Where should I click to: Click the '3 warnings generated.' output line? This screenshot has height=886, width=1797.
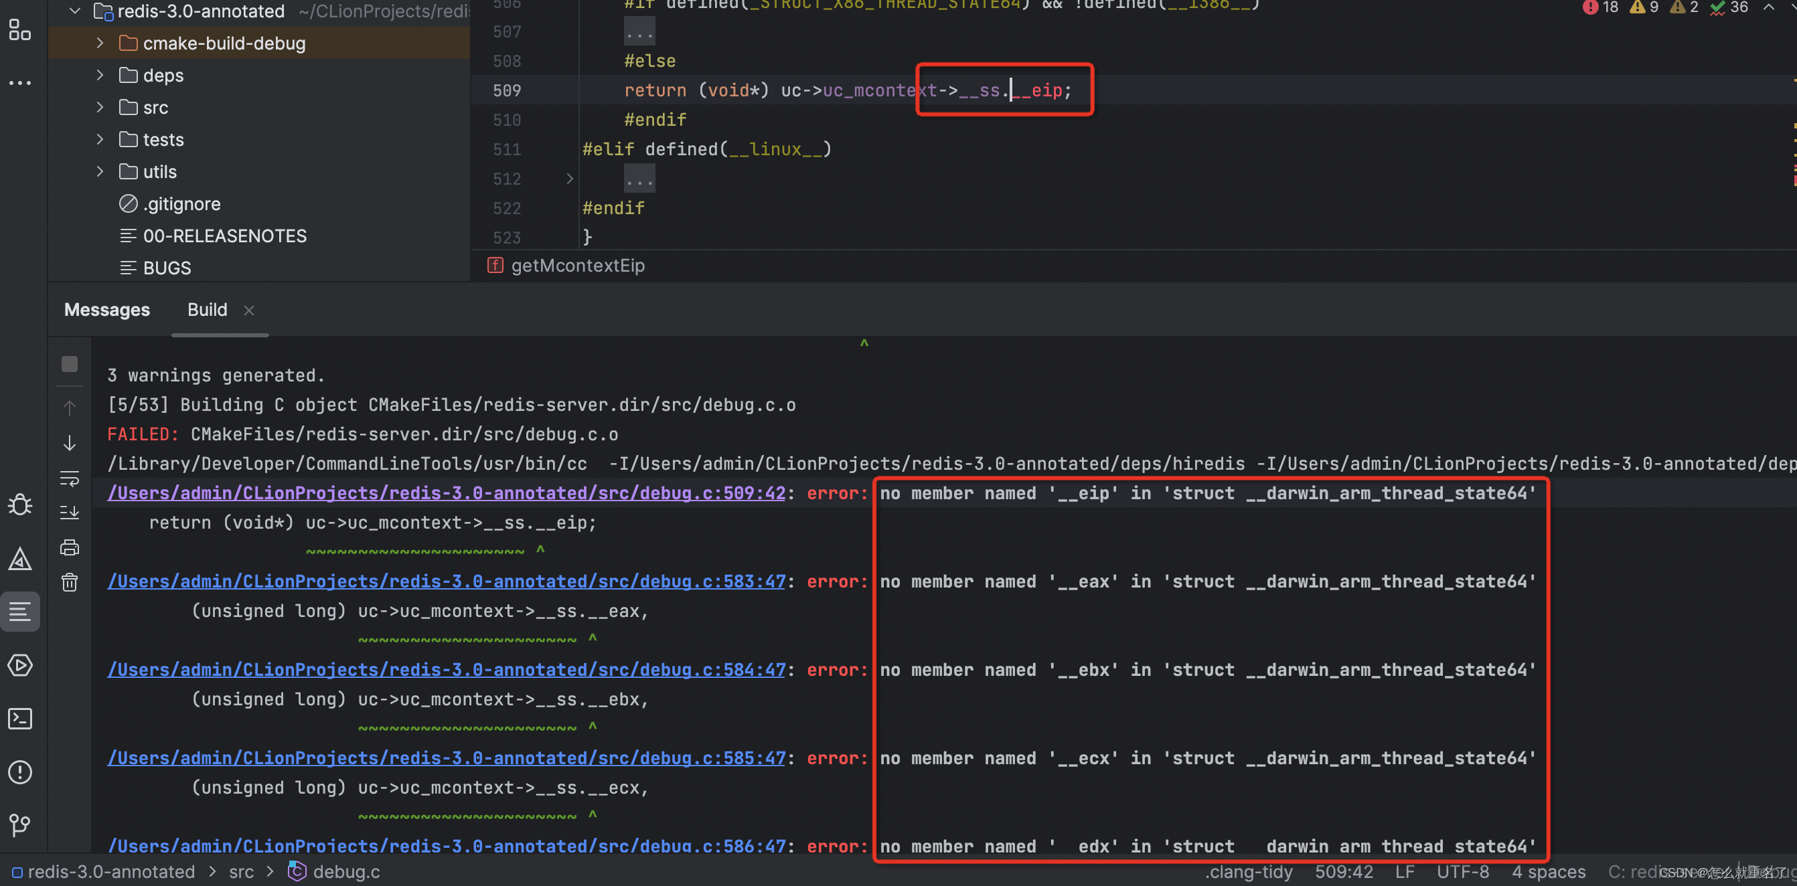point(216,375)
